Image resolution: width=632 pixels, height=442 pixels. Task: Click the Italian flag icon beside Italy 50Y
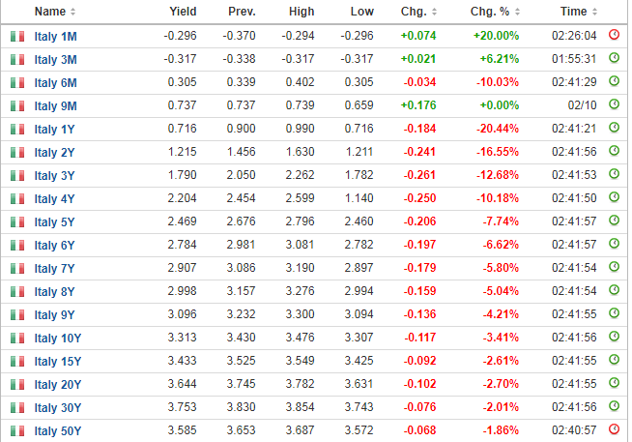(x=17, y=430)
